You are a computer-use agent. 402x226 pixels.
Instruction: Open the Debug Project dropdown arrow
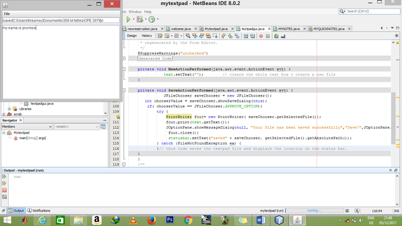(146, 19)
